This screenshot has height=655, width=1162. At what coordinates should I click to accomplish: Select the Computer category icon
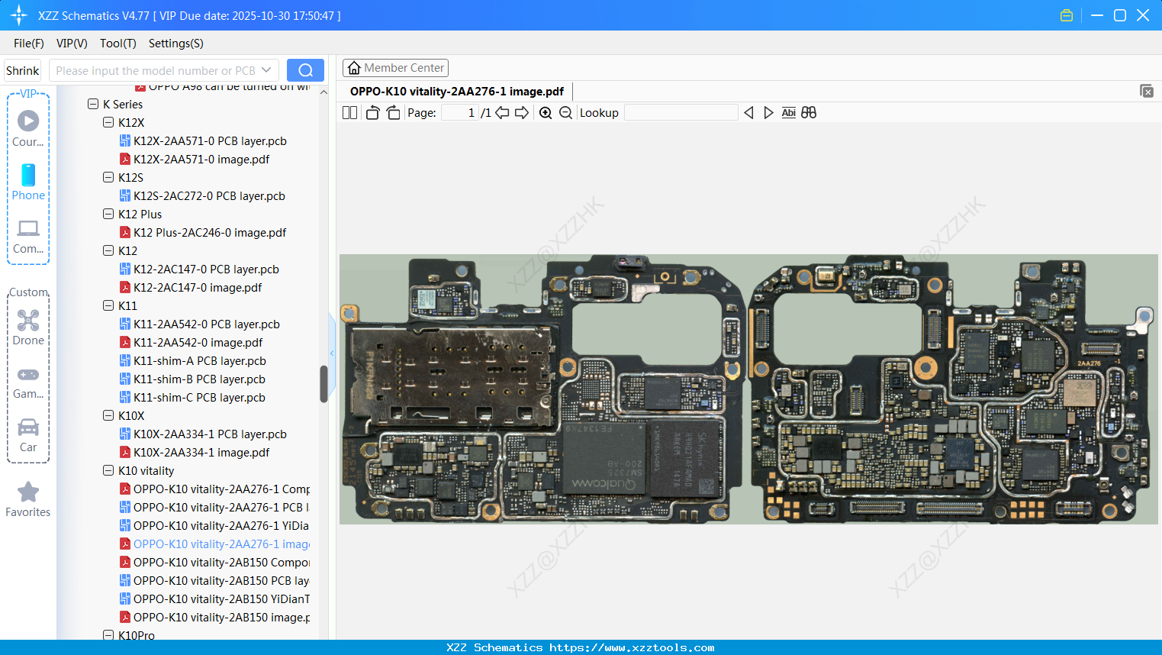pos(28,236)
